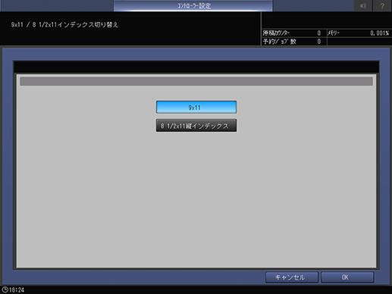Confirm with the OK button
Viewport: 392px width, 294px height.
347,277
